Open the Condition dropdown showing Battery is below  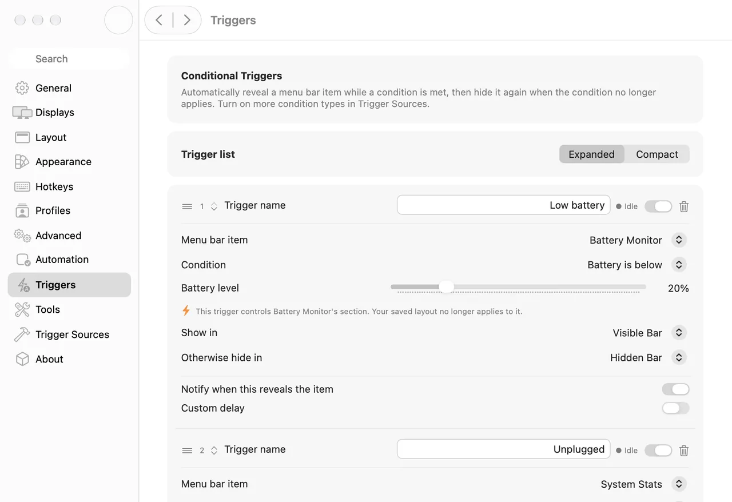pyautogui.click(x=679, y=265)
